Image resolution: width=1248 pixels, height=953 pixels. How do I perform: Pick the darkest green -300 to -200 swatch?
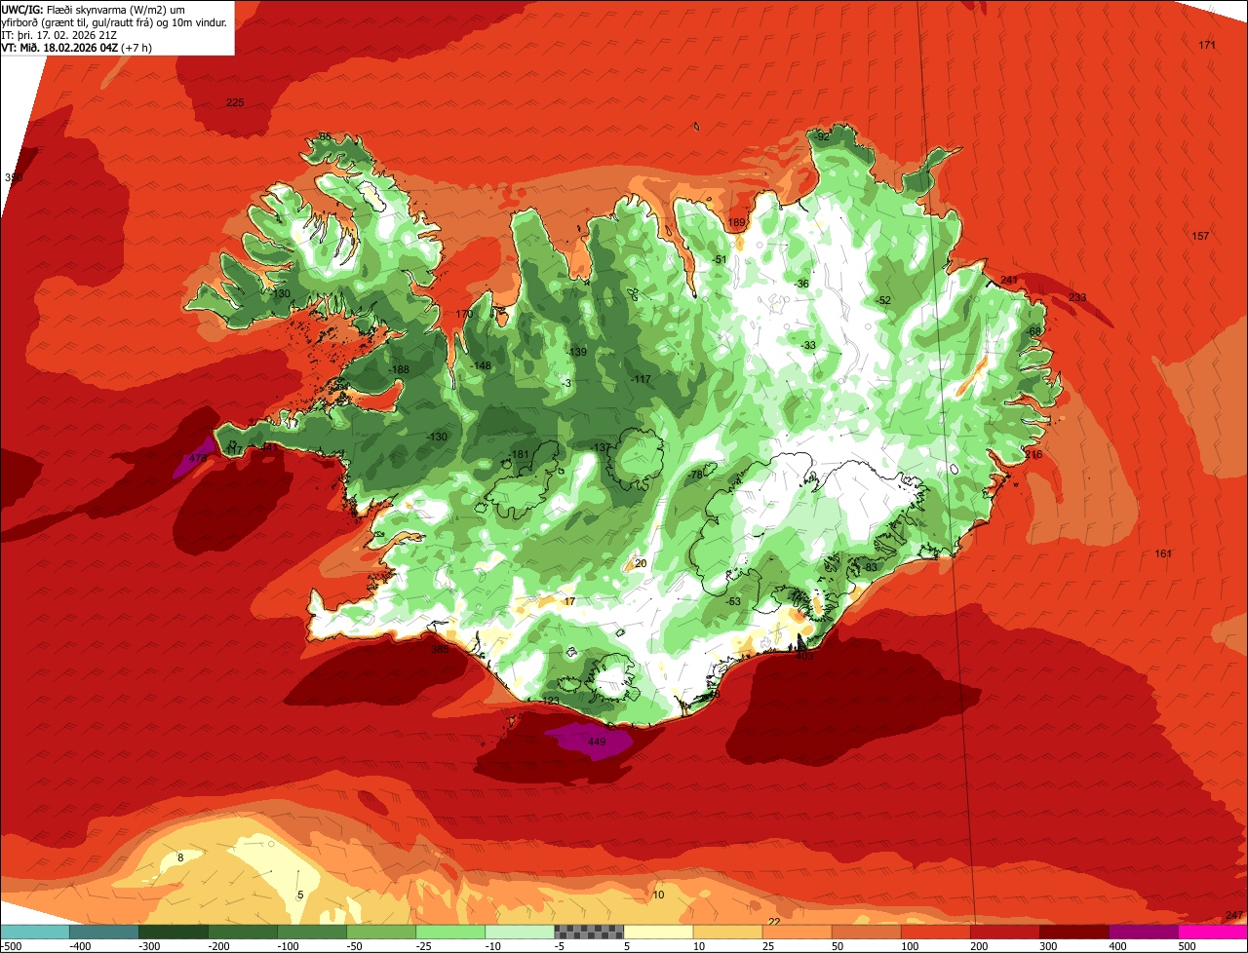174,933
